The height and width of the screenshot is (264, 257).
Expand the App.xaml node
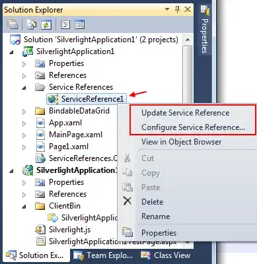click(x=24, y=123)
